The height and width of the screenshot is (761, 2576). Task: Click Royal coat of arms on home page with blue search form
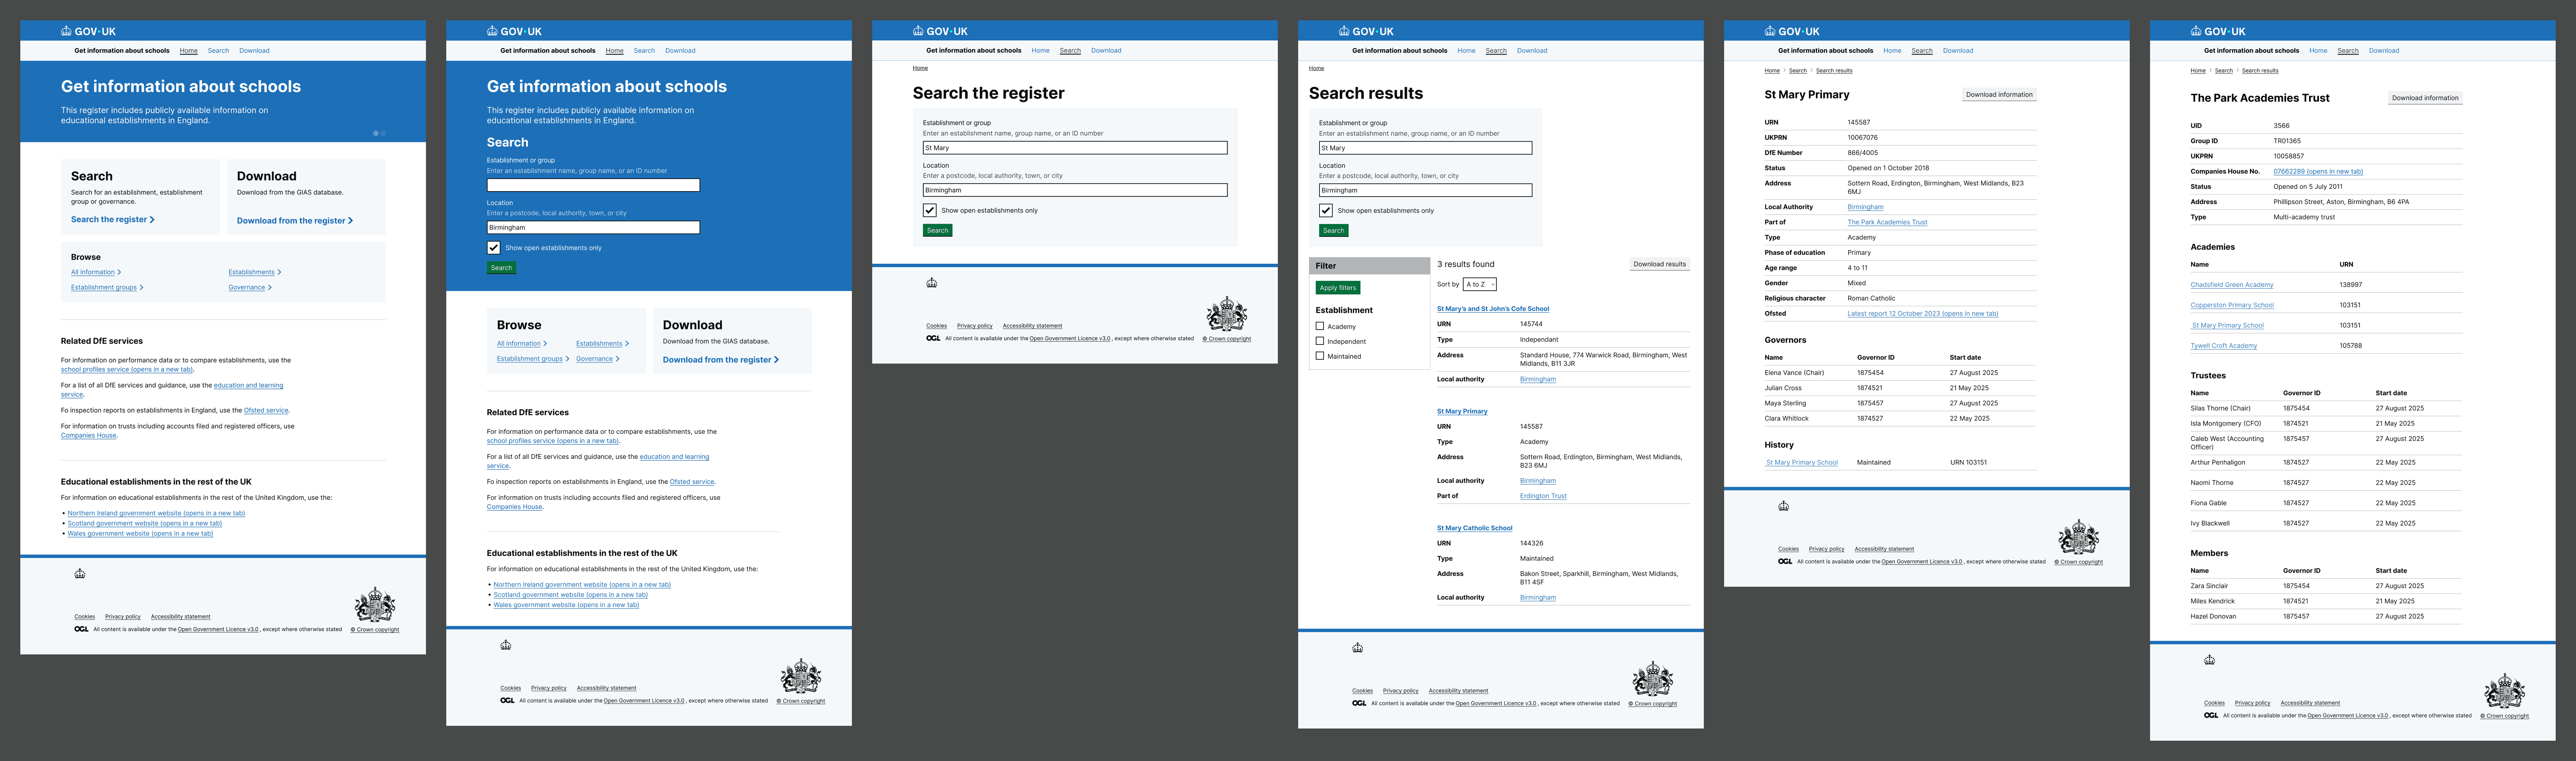tap(801, 676)
